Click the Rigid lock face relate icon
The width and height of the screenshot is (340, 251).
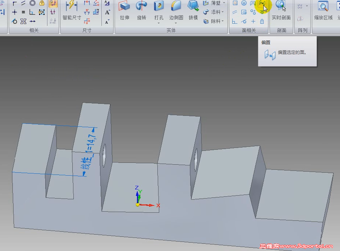[x=262, y=21]
